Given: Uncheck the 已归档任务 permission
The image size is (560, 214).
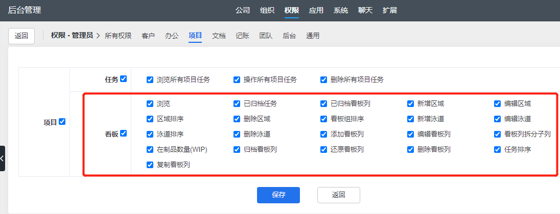Looking at the screenshot, I should (237, 104).
